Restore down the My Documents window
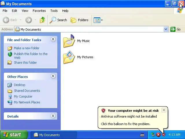 tap(174, 4)
